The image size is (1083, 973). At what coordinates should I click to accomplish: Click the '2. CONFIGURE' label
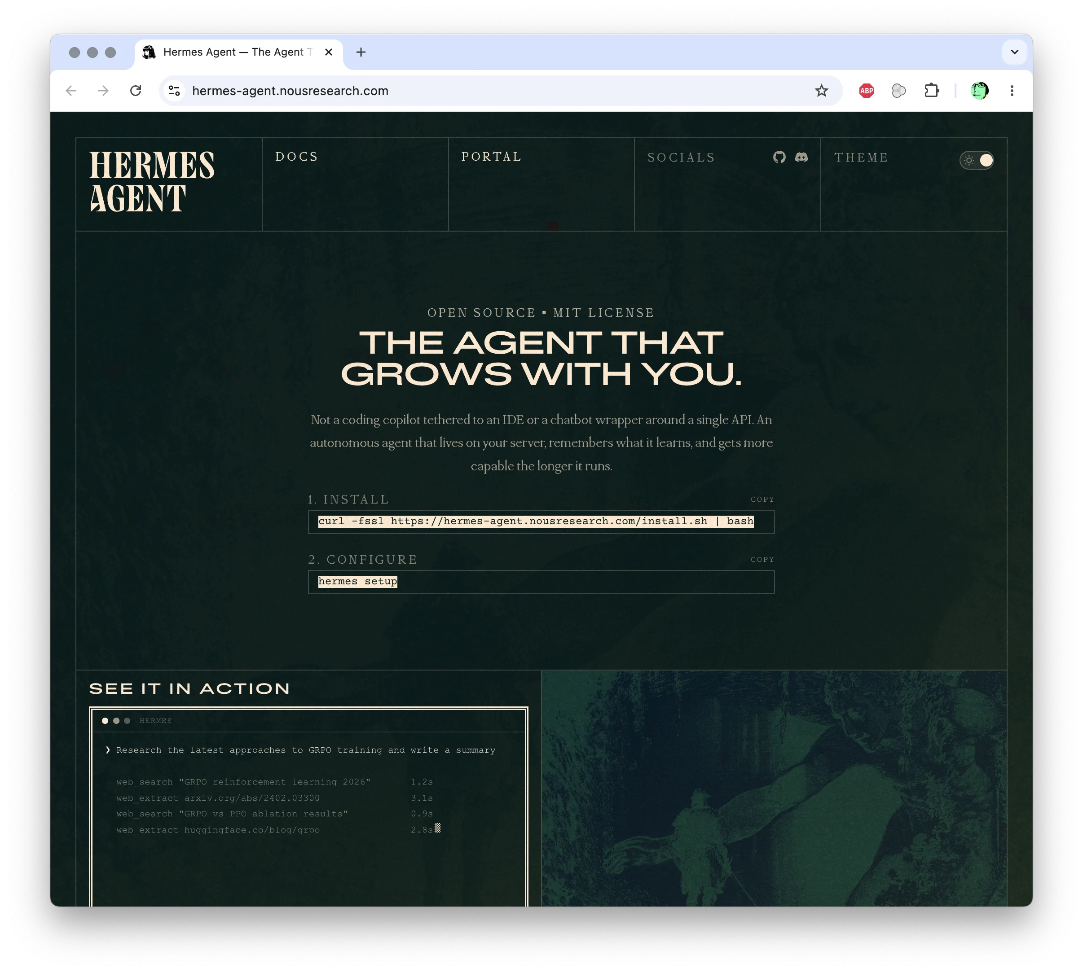click(x=363, y=559)
